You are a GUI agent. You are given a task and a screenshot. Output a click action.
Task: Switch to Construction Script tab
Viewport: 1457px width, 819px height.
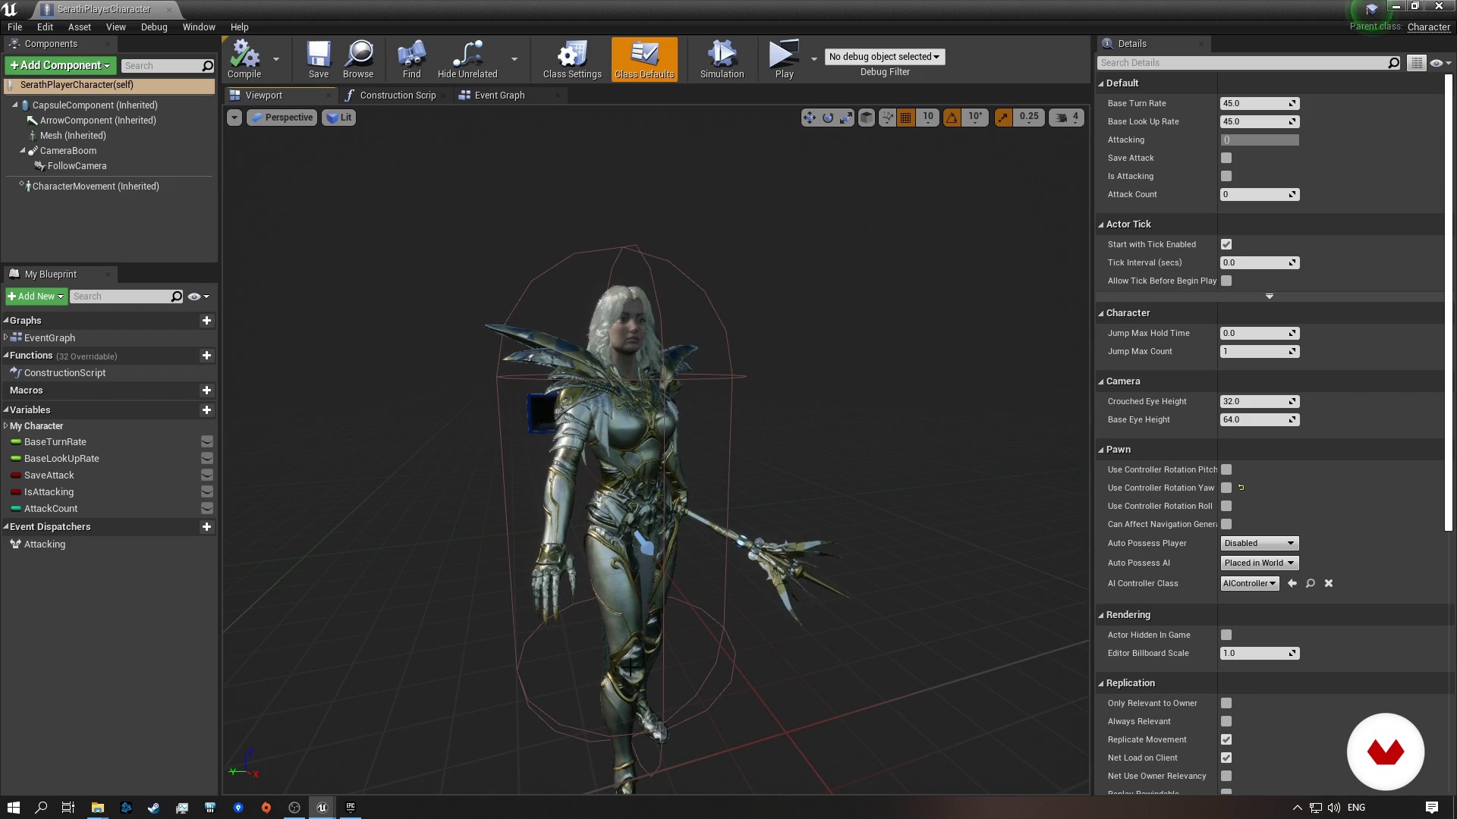[398, 96]
